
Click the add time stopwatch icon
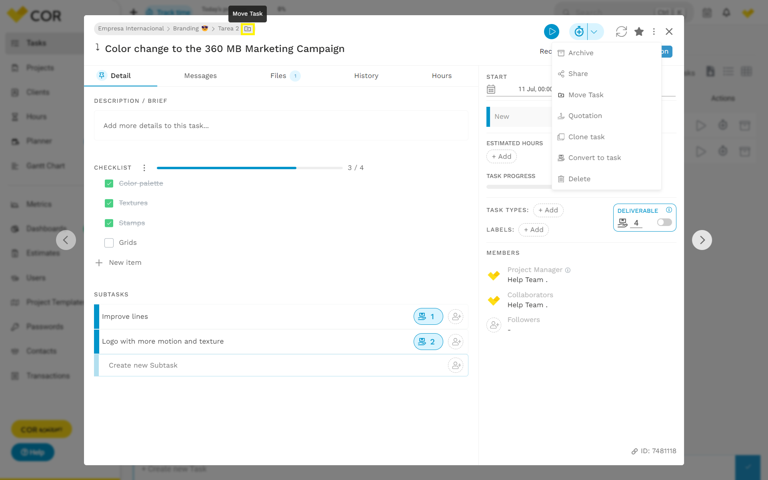578,32
